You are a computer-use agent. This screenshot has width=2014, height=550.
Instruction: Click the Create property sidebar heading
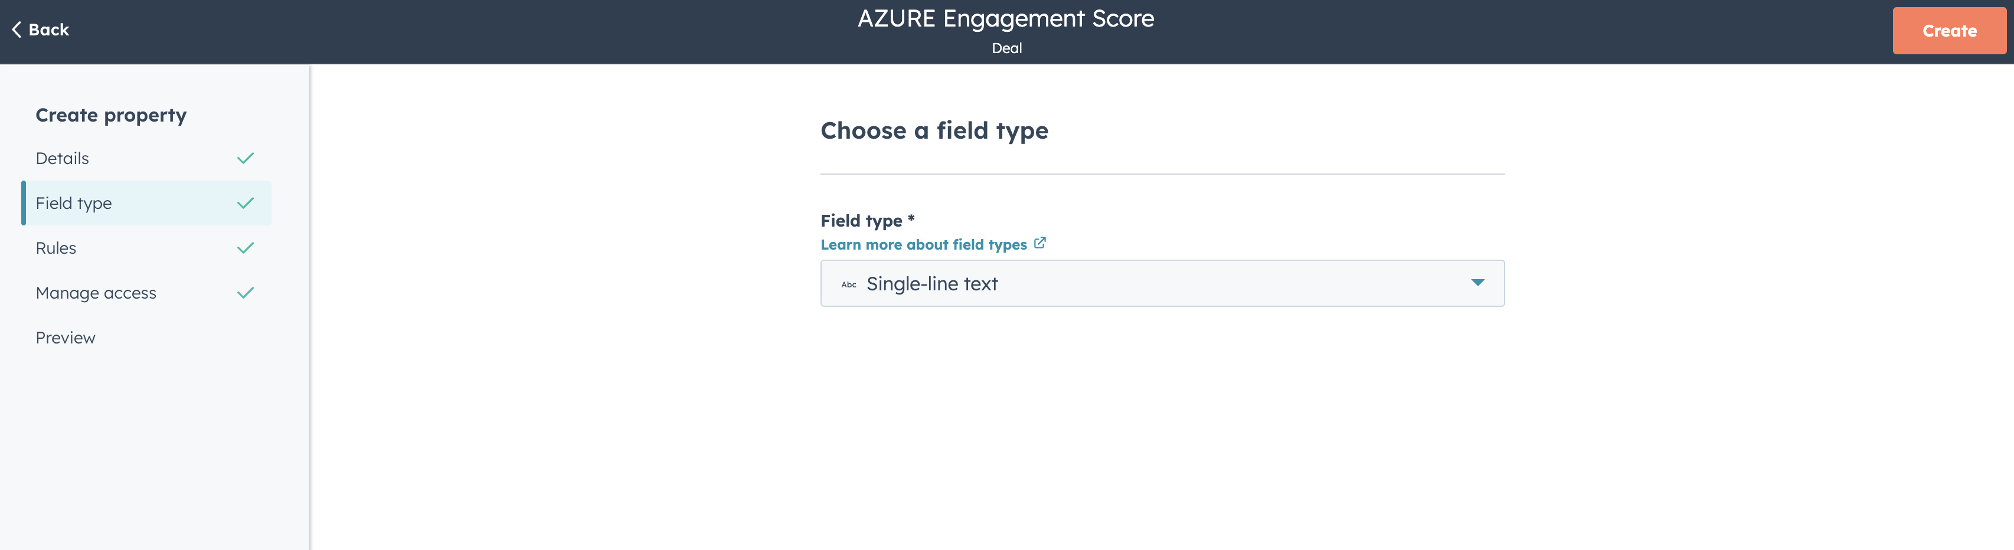[111, 116]
